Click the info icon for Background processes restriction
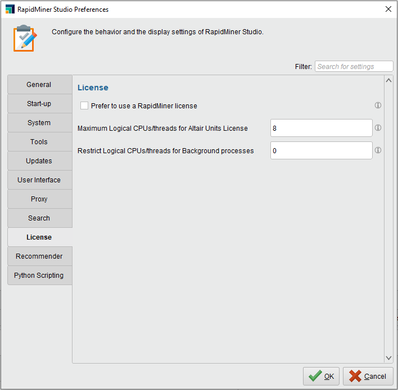This screenshot has height=390, width=398. click(378, 150)
